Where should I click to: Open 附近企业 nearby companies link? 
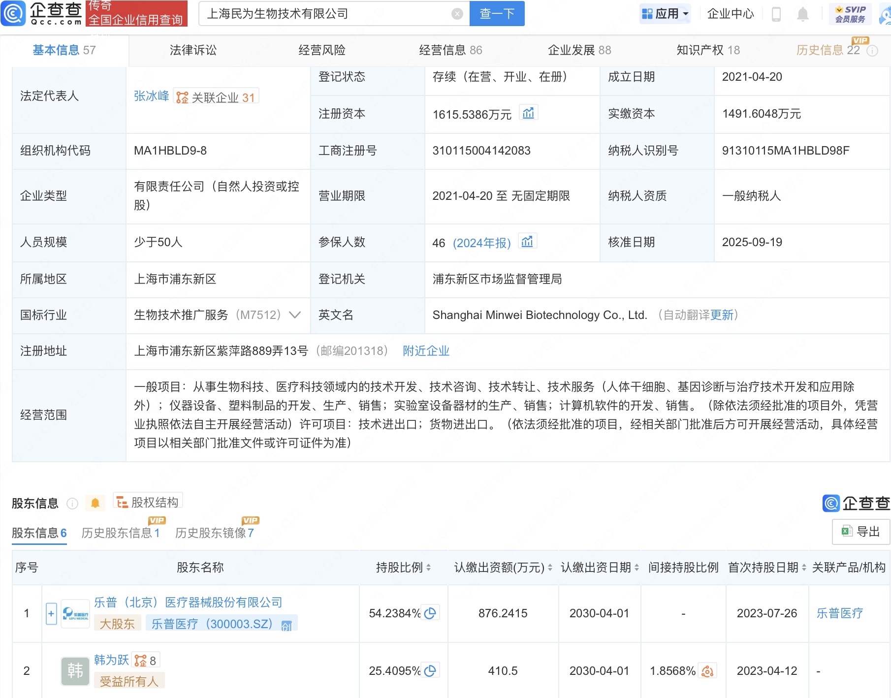426,351
